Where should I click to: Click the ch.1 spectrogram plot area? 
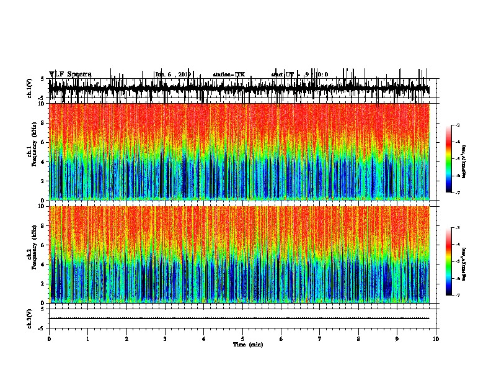click(239, 152)
